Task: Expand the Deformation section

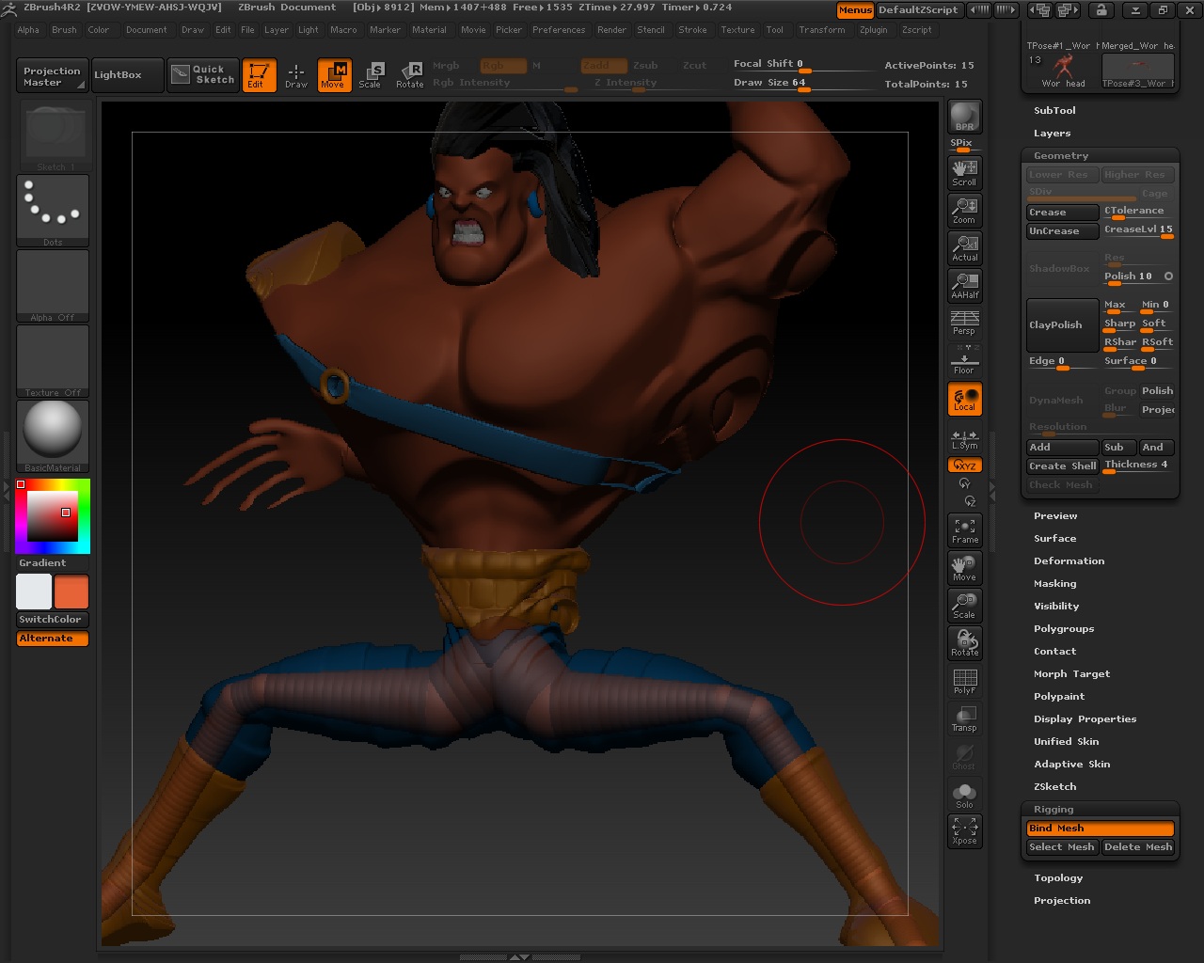Action: (x=1069, y=560)
